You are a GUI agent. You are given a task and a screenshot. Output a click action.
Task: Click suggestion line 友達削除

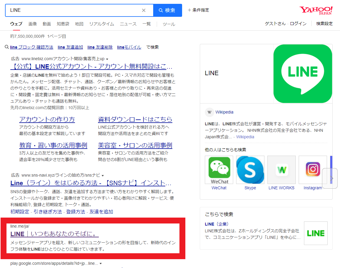click(x=100, y=47)
